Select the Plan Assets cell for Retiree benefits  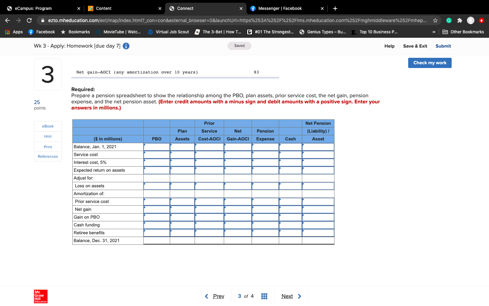(x=182, y=233)
